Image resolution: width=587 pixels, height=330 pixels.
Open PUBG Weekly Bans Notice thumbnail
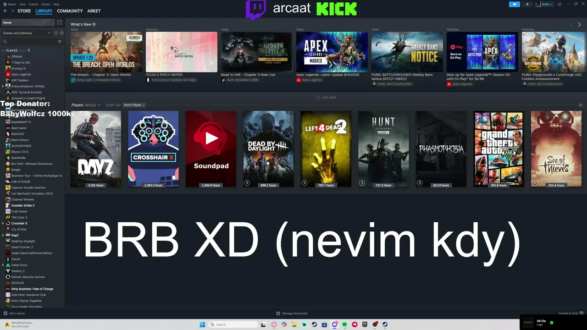(x=407, y=52)
